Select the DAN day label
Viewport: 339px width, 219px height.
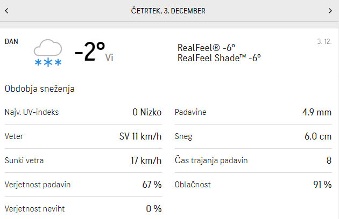pyautogui.click(x=11, y=41)
